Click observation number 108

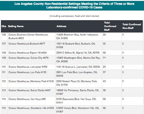point(4,53)
